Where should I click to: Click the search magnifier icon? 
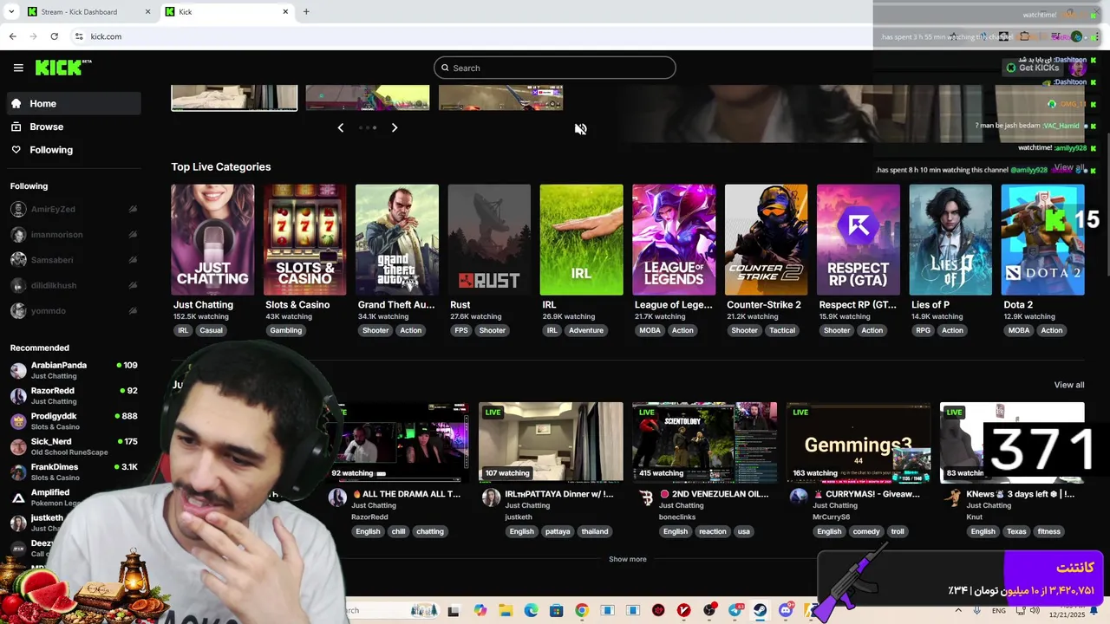[446, 68]
